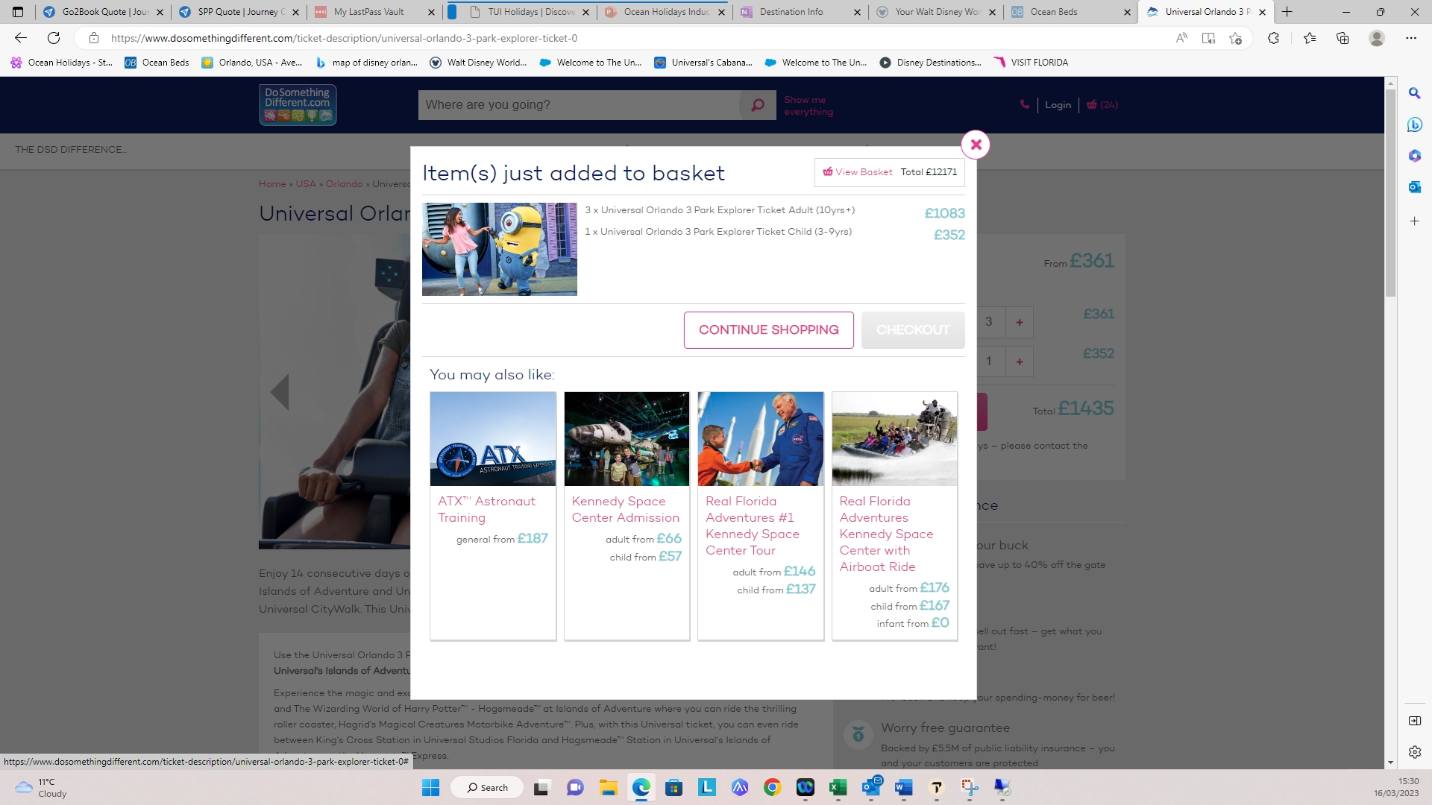
Task: Open Outlook icon in Edge sidebar
Action: (1414, 187)
